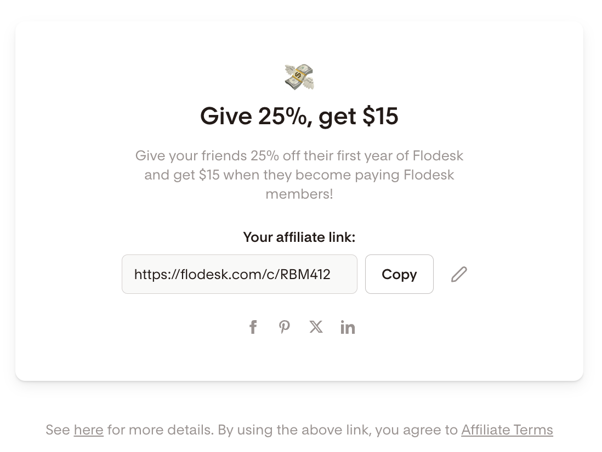Open the "here" details link
The width and height of the screenshot is (602, 452).
click(88, 430)
